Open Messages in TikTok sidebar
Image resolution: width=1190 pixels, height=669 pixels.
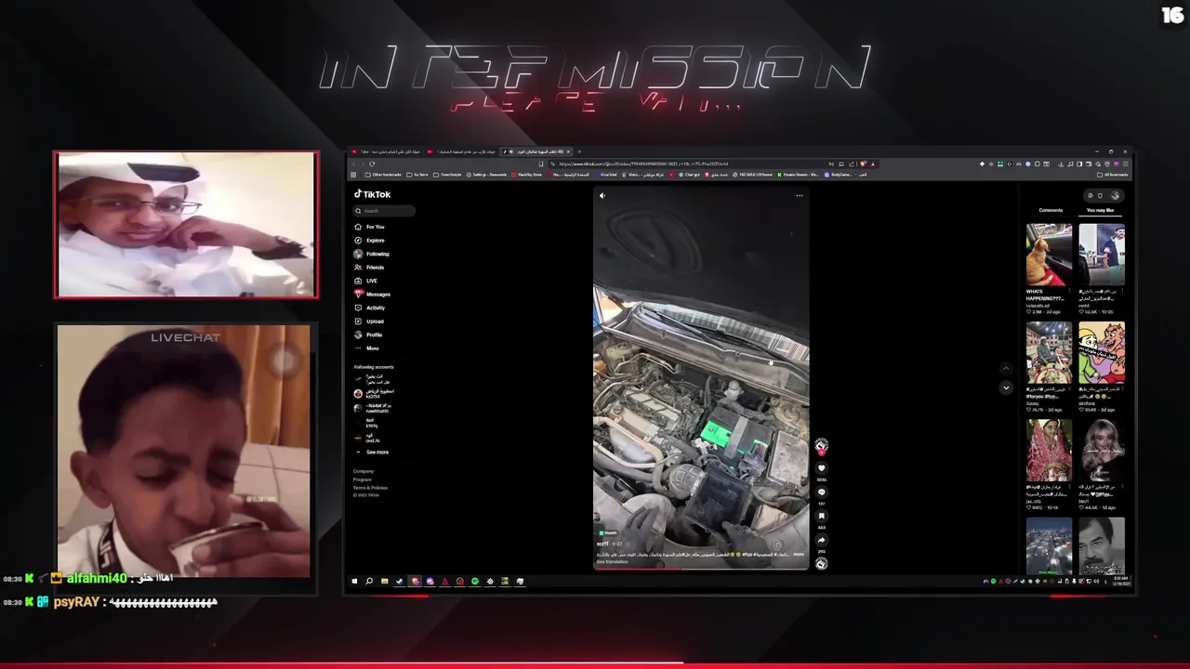372,295
